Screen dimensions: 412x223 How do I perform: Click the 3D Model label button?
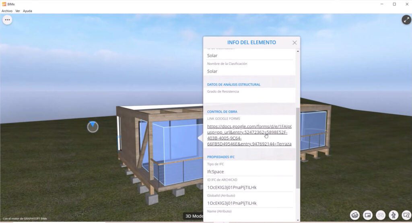tap(194, 216)
